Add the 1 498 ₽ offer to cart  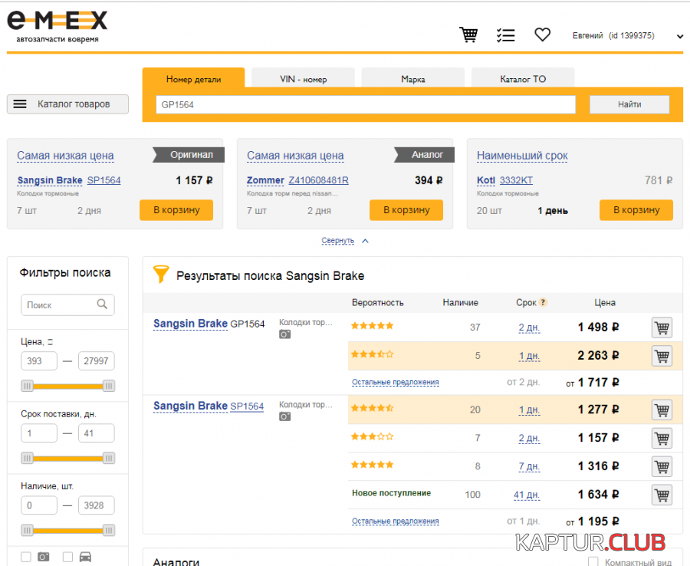click(662, 327)
